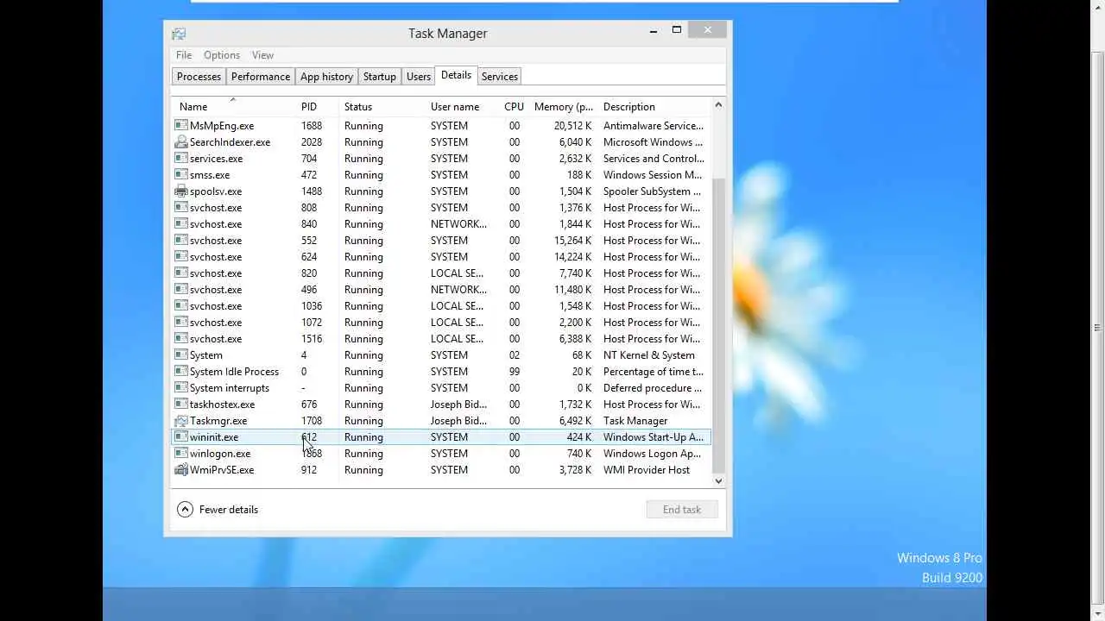Open the View menu
This screenshot has width=1105, height=621.
(x=262, y=55)
